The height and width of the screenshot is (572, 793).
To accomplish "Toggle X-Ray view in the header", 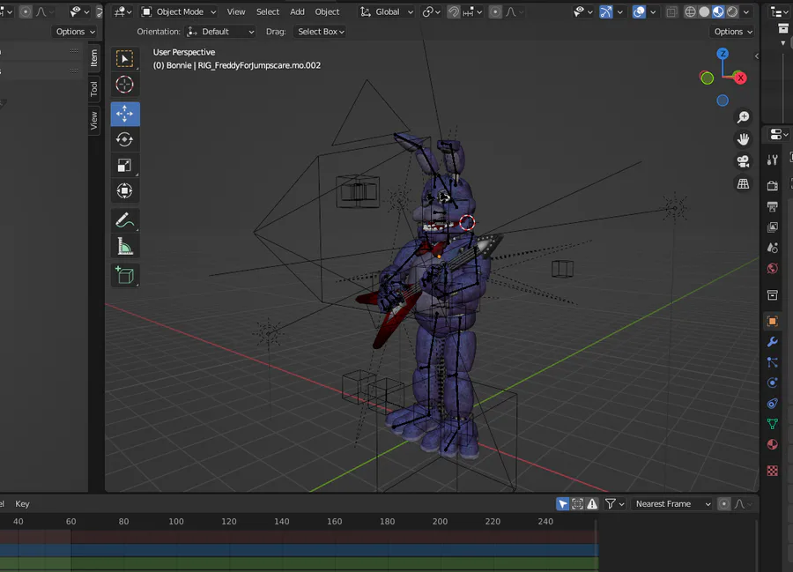I will point(672,12).
